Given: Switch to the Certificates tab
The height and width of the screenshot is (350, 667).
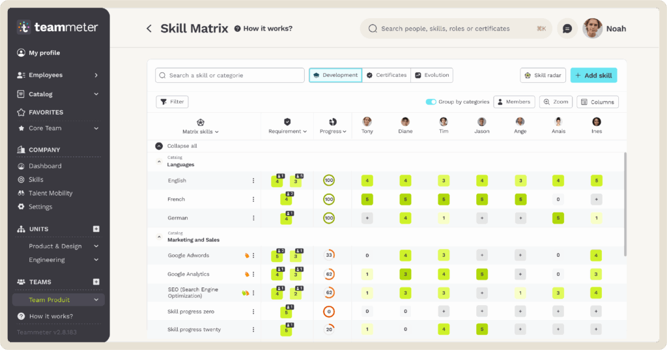Looking at the screenshot, I should [387, 76].
